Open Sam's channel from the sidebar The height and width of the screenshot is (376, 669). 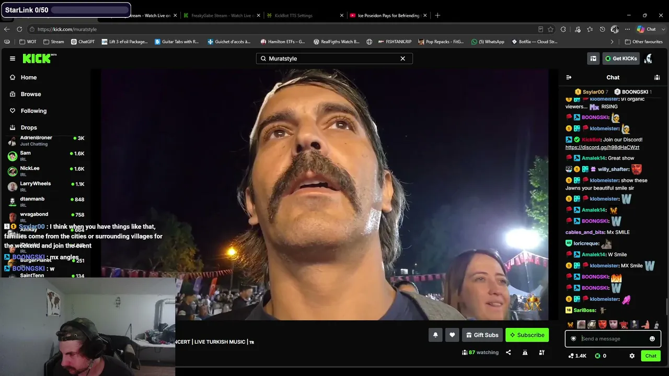pyautogui.click(x=46, y=156)
